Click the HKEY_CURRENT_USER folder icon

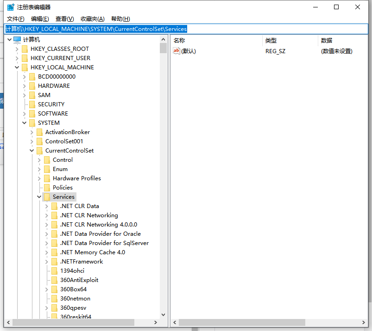tap(25, 58)
